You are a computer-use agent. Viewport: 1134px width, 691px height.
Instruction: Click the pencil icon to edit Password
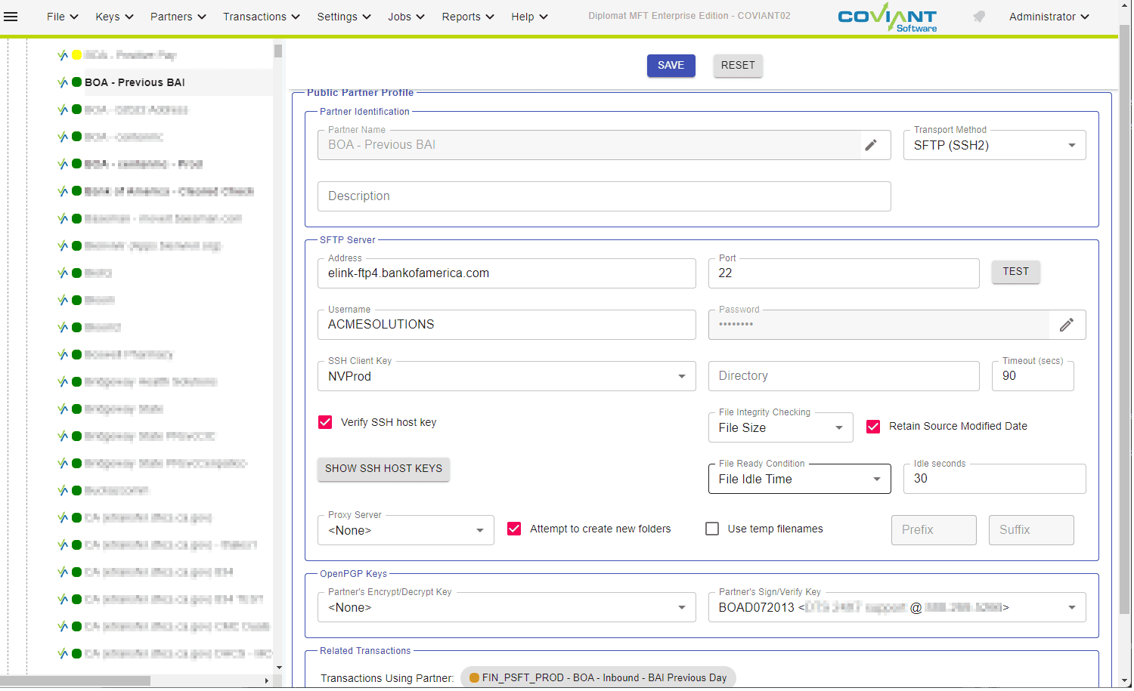point(1067,325)
